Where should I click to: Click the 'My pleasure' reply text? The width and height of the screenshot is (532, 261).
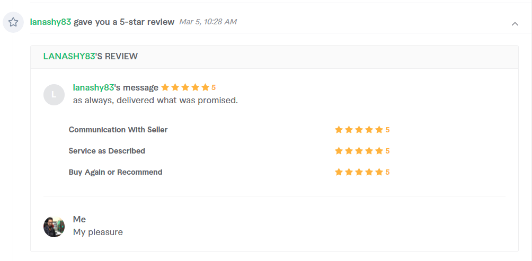click(97, 232)
